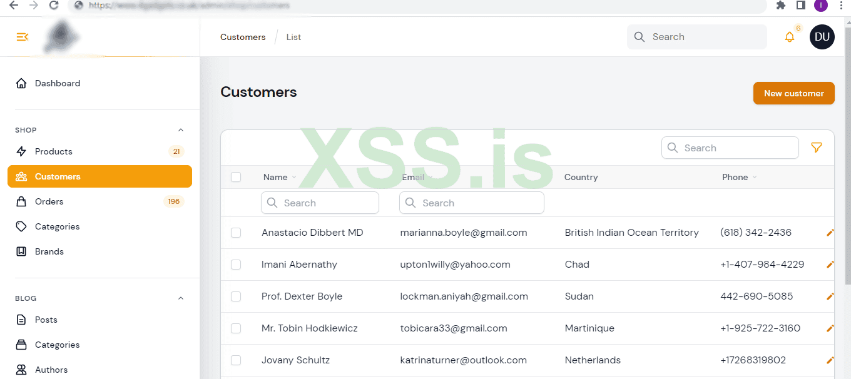Click the Products lightning bolt icon
This screenshot has width=851, height=379.
[21, 151]
